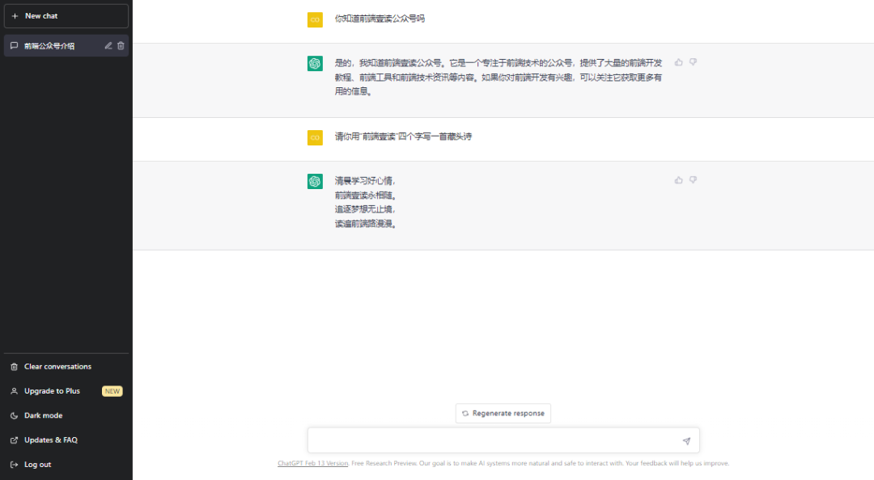
Task: Click user avatar on first question
Action: [315, 19]
